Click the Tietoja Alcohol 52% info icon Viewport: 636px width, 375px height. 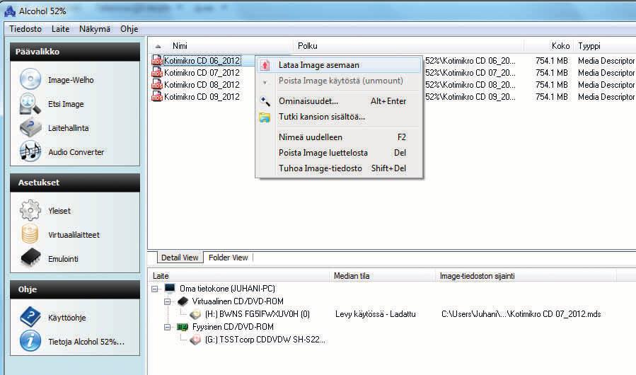point(30,341)
